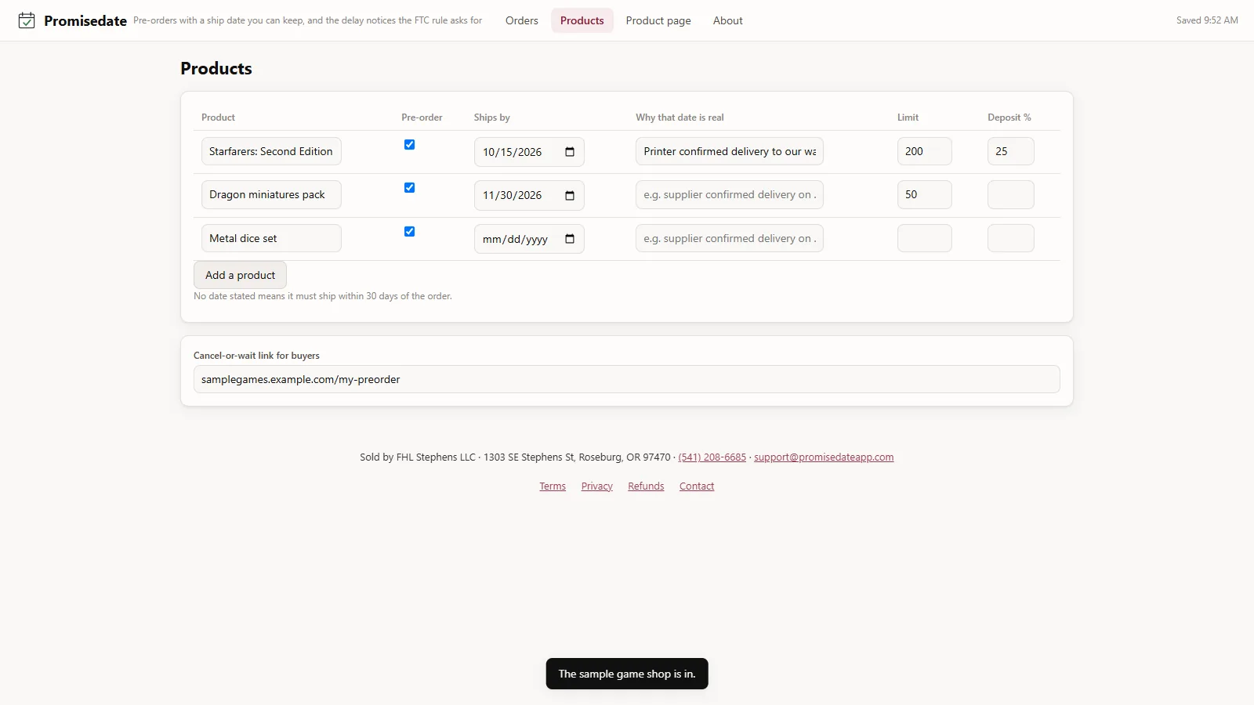The image size is (1254, 705).
Task: Edit the limit field showing 50
Action: pos(925,195)
